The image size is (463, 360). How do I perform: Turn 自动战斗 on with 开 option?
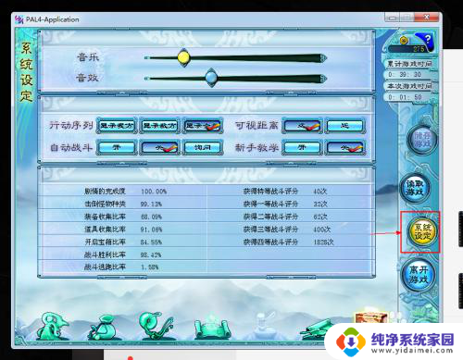pyautogui.click(x=117, y=148)
